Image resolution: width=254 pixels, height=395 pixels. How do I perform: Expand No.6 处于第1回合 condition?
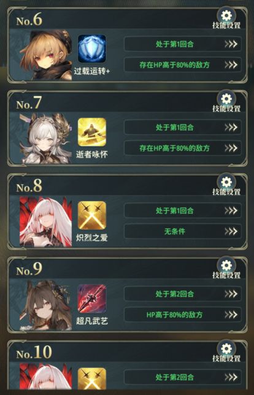pyautogui.click(x=183, y=44)
